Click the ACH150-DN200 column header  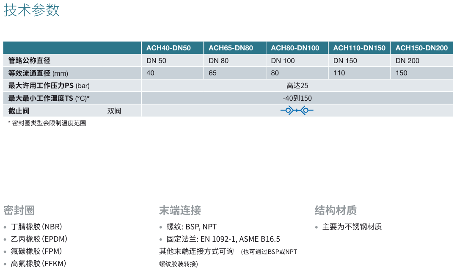(421, 48)
